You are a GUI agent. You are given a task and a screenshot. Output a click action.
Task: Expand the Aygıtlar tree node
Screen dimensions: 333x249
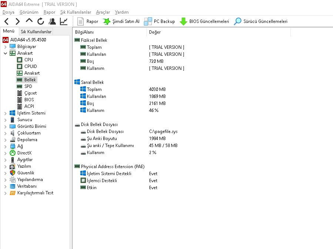6,160
